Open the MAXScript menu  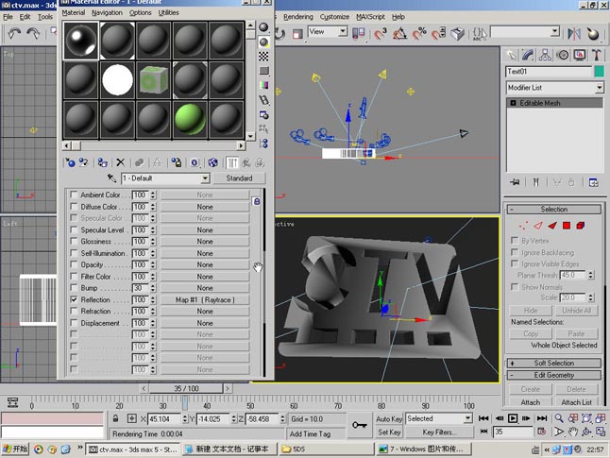click(370, 17)
